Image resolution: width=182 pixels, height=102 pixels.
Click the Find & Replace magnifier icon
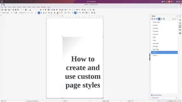tap(40, 10)
